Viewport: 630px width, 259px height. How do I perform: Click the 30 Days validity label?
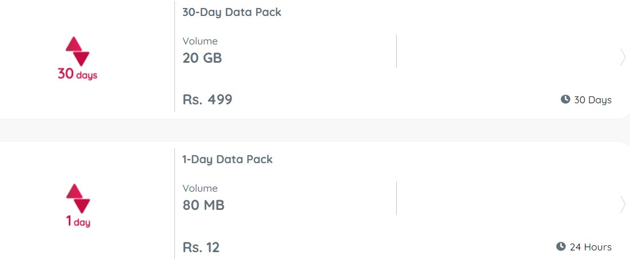coord(593,100)
